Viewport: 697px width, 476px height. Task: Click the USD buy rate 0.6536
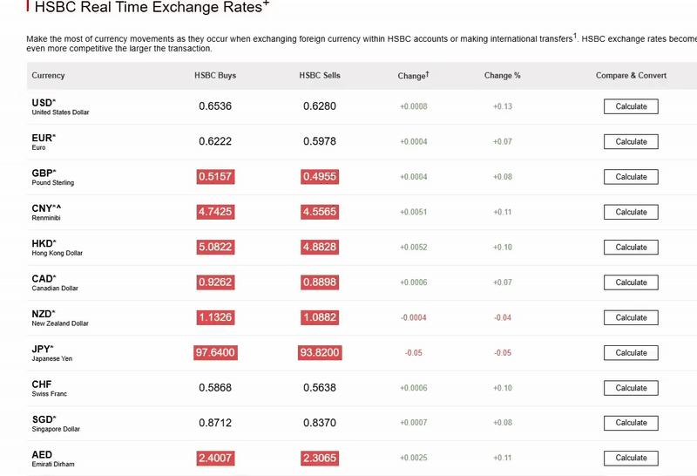(x=215, y=105)
